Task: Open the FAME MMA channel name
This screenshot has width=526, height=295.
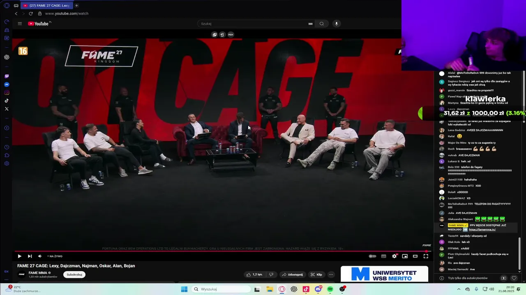Action: point(38,273)
